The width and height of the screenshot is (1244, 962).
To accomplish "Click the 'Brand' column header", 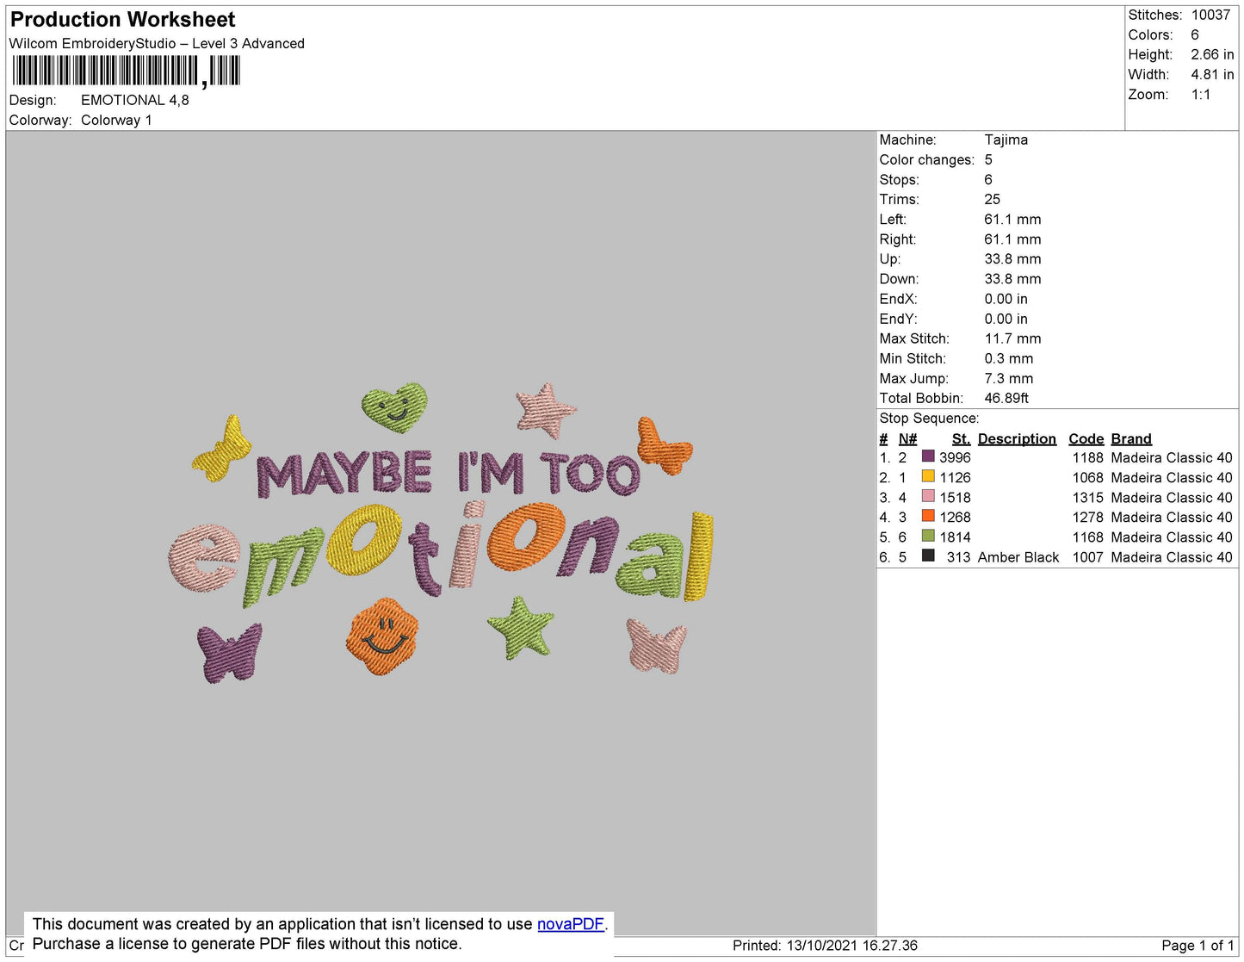I will [1131, 438].
